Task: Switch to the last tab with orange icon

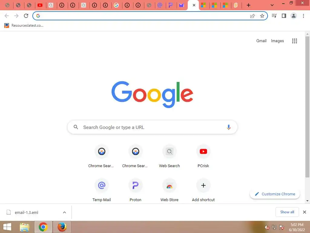Action: click(236, 5)
